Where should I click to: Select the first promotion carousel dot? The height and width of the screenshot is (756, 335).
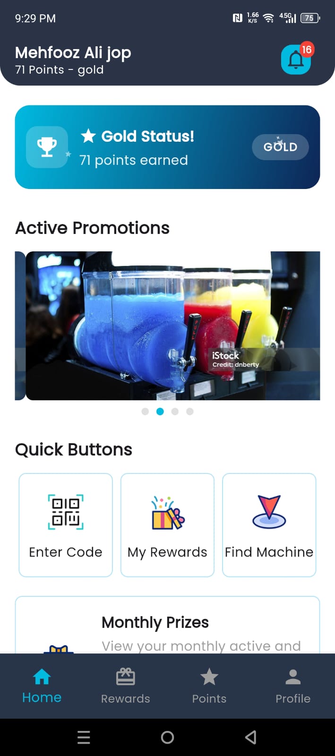click(x=145, y=412)
